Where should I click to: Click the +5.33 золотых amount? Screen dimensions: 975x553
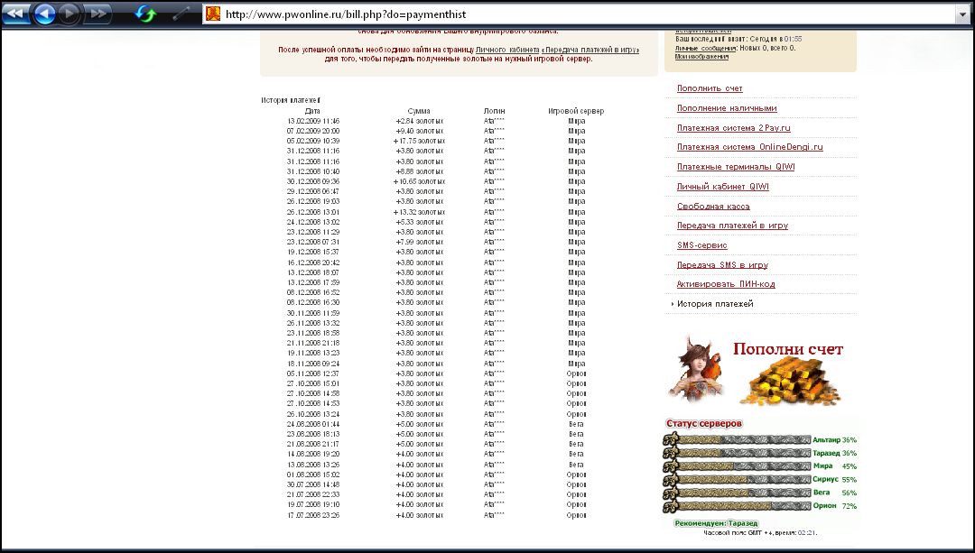[420, 222]
